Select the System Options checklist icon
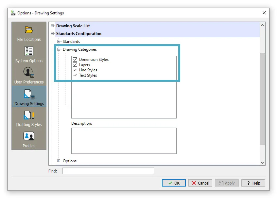This screenshot has height=198, width=278. coord(29,51)
